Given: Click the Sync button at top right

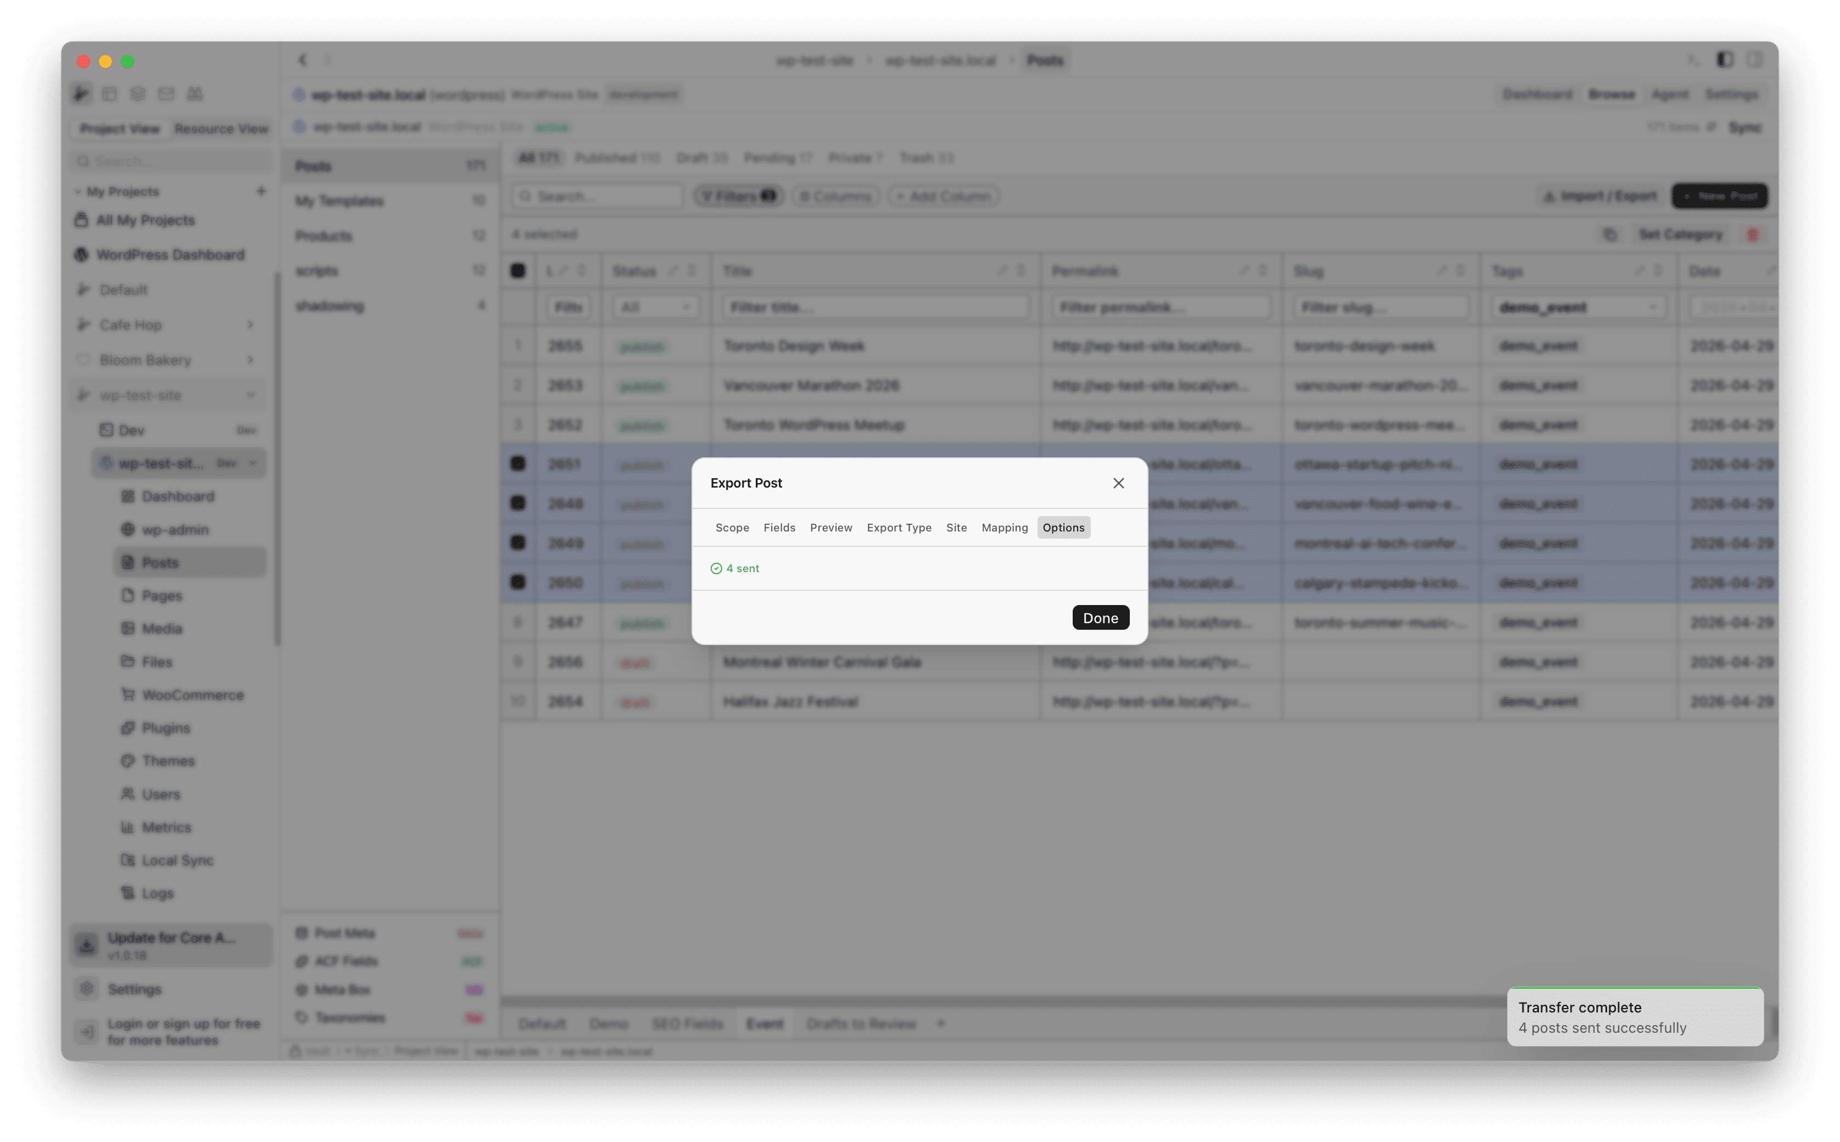Looking at the screenshot, I should click(1745, 127).
